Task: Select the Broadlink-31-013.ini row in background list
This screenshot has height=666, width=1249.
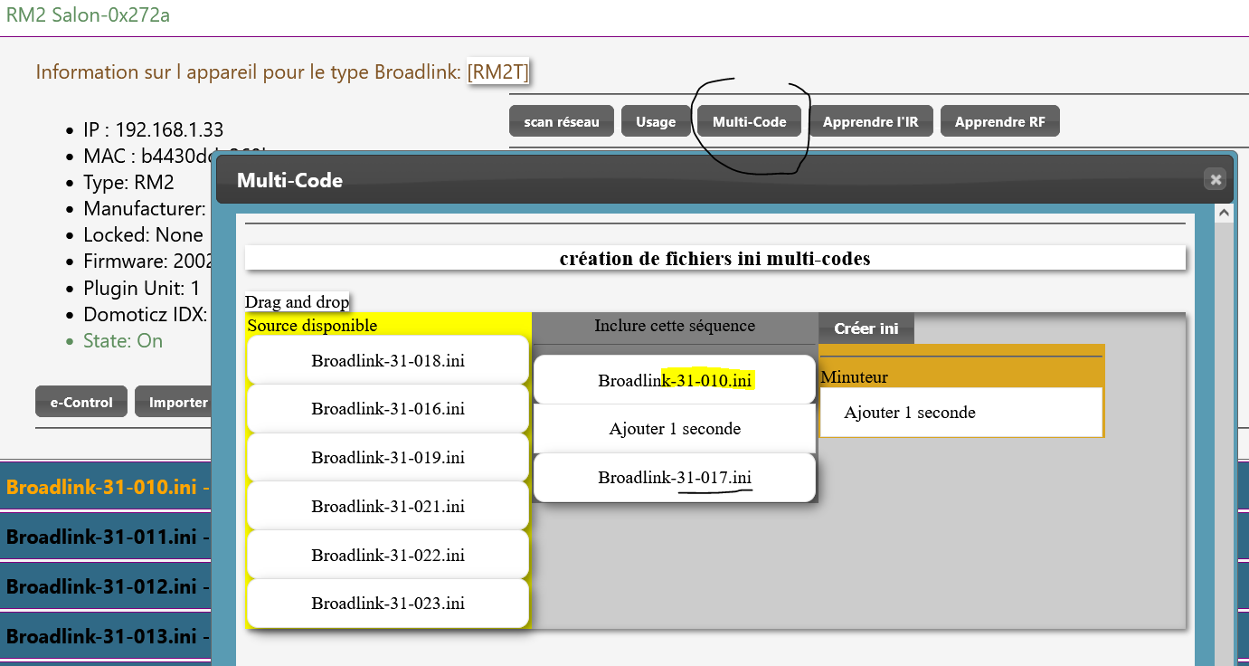Action: click(106, 634)
